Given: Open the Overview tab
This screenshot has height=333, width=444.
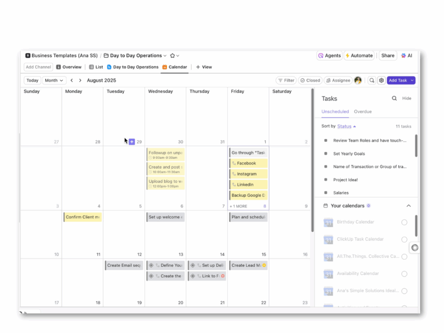Looking at the screenshot, I should point(69,67).
